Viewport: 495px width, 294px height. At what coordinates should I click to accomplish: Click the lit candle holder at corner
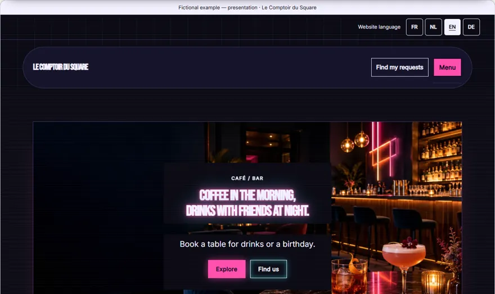coord(433,282)
